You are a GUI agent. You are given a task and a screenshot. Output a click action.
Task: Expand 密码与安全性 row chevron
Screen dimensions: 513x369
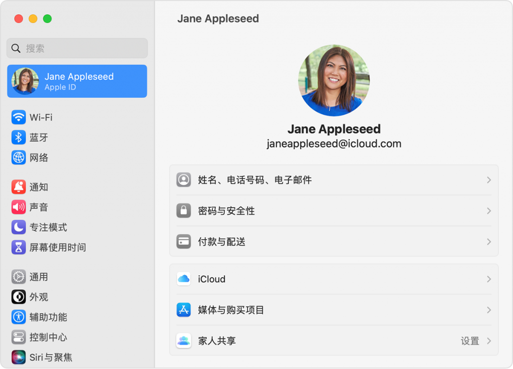(x=489, y=211)
